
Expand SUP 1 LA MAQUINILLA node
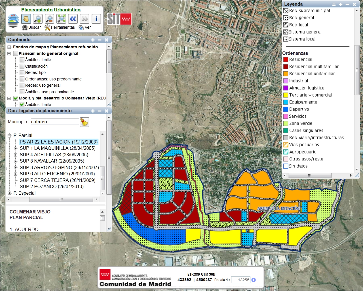(16, 148)
